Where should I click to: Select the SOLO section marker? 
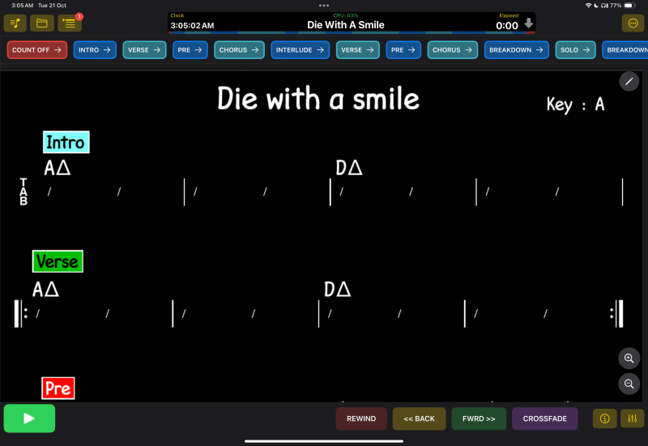tap(575, 50)
